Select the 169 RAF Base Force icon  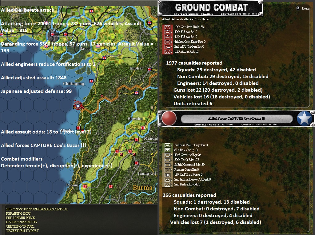coord(168,175)
